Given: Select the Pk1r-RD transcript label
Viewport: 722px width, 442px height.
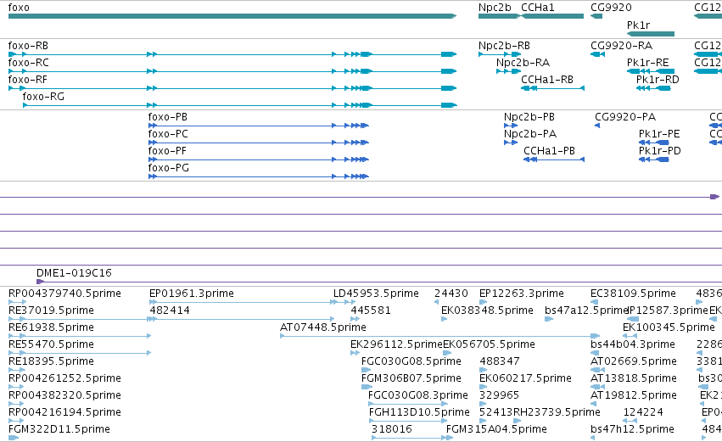Looking at the screenshot, I should coord(658,80).
